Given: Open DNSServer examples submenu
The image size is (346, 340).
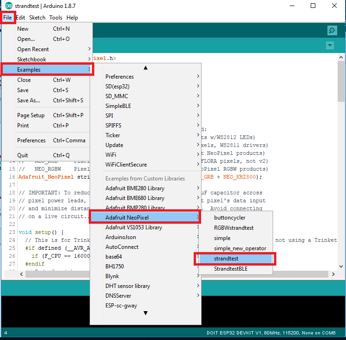Looking at the screenshot, I should click(145, 296).
